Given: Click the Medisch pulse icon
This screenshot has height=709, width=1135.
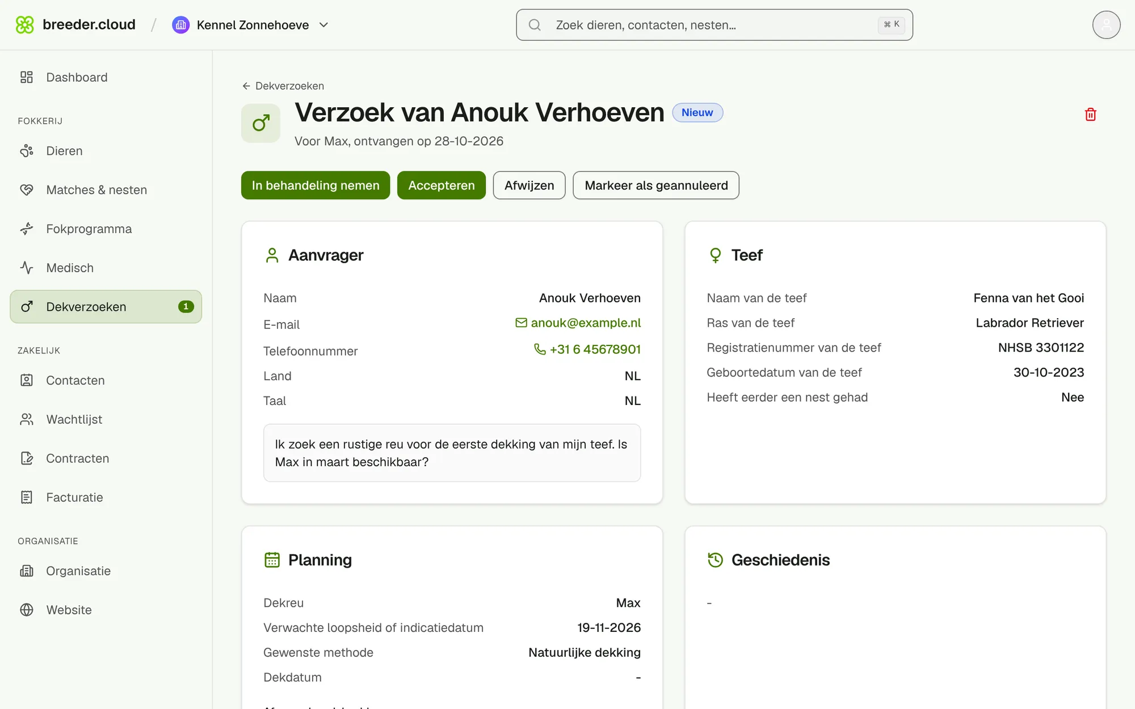Looking at the screenshot, I should 27,268.
